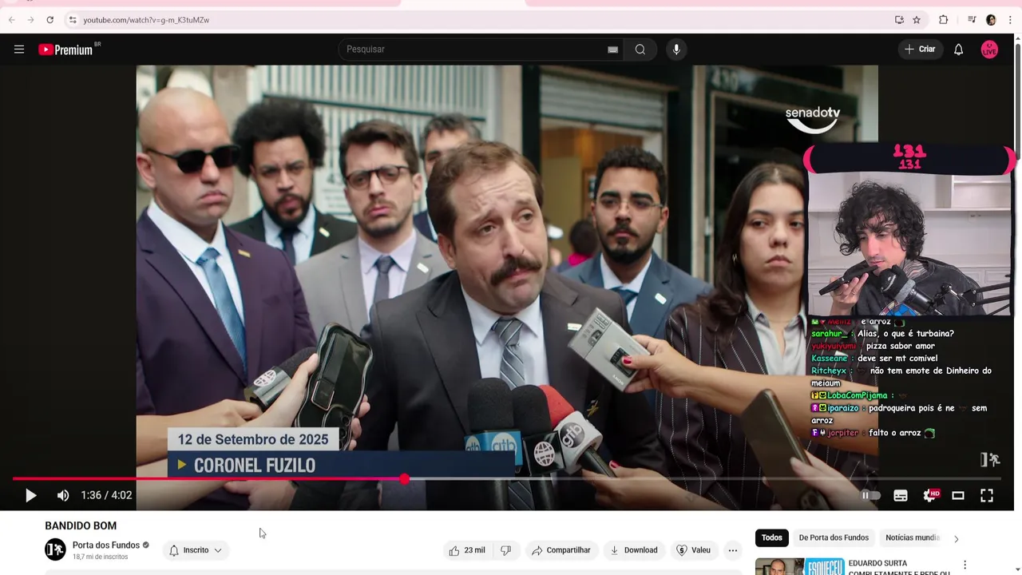The width and height of the screenshot is (1022, 575).
Task: Play the video
Action: click(x=30, y=496)
